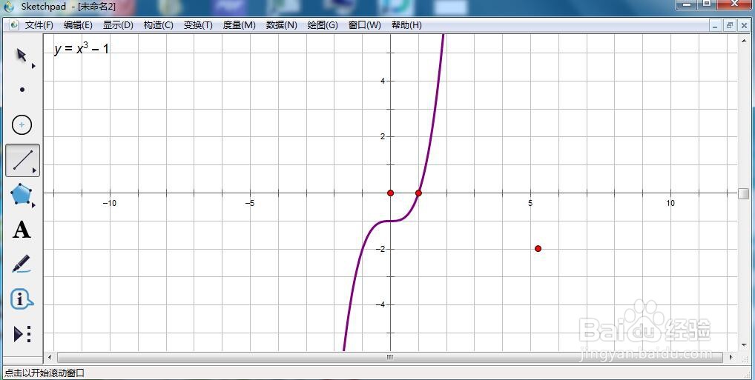This screenshot has height=380, width=755.
Task: Open the 编辑(E) menu
Action: [78, 25]
